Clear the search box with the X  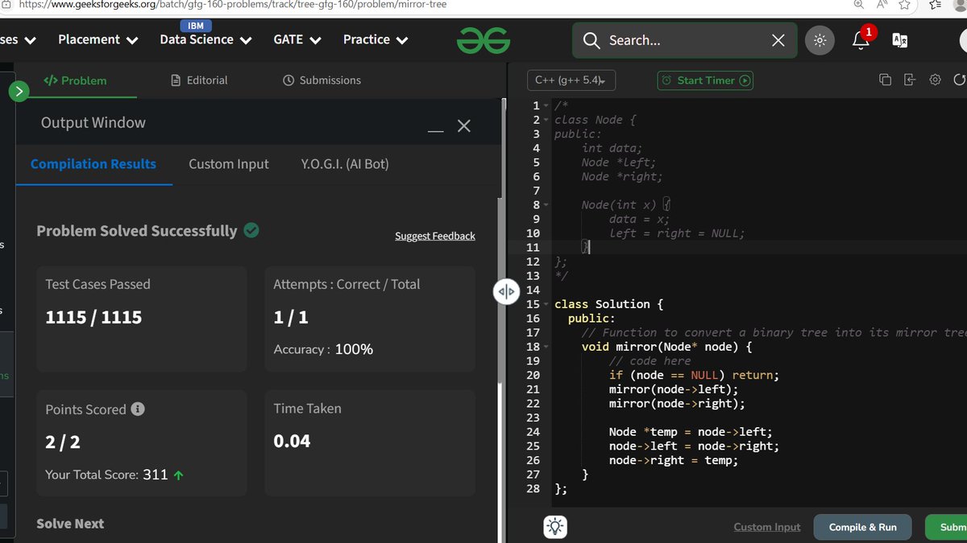pos(778,40)
